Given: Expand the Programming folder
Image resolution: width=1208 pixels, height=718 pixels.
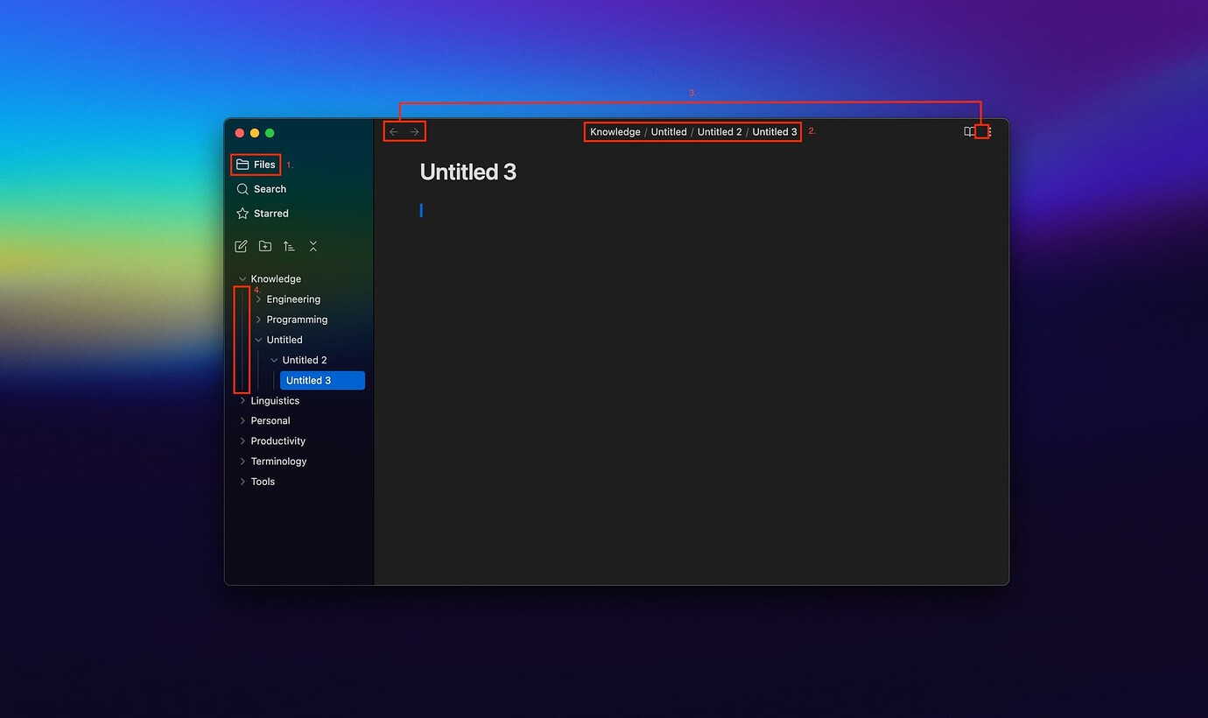Looking at the screenshot, I should click(257, 319).
